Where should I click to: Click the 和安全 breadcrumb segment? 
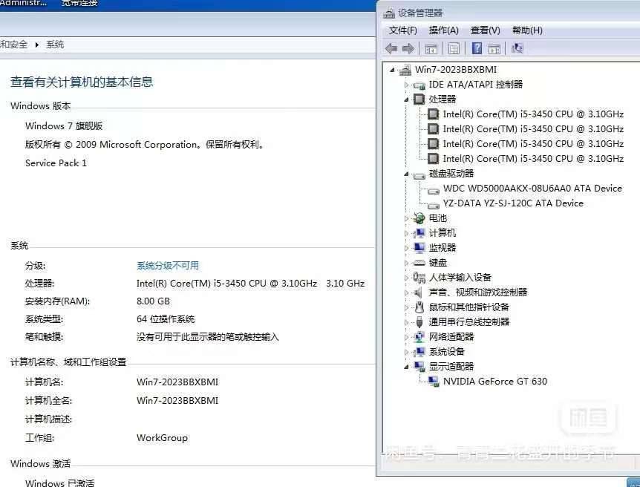pyautogui.click(x=13, y=45)
